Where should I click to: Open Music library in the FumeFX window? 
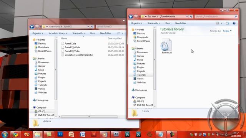pyautogui.click(x=39, y=70)
